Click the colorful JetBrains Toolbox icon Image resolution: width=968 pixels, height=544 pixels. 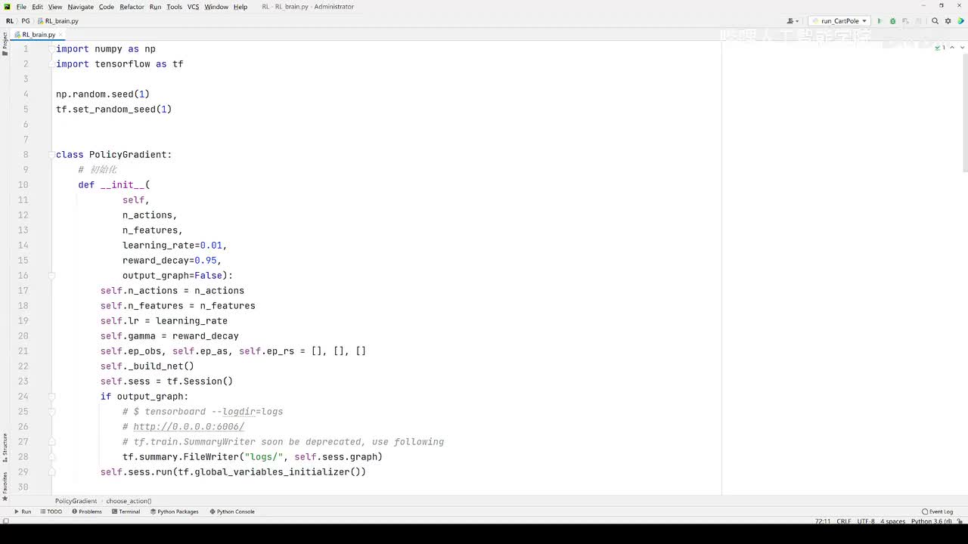coord(960,21)
